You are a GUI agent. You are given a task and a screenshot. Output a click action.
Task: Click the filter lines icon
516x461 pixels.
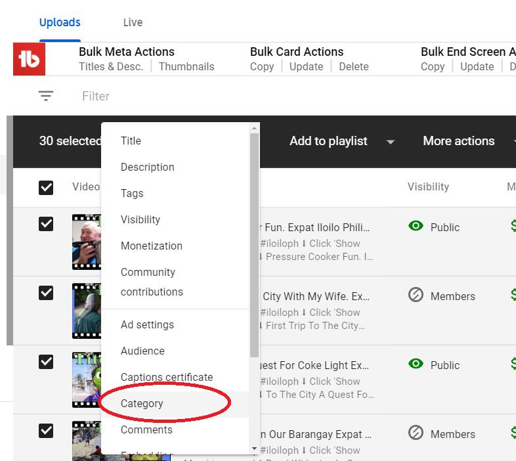click(45, 96)
